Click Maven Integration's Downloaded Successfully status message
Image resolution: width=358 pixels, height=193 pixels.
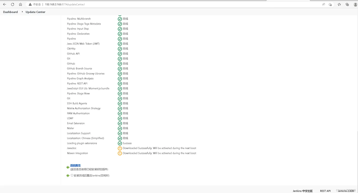tap(159, 153)
